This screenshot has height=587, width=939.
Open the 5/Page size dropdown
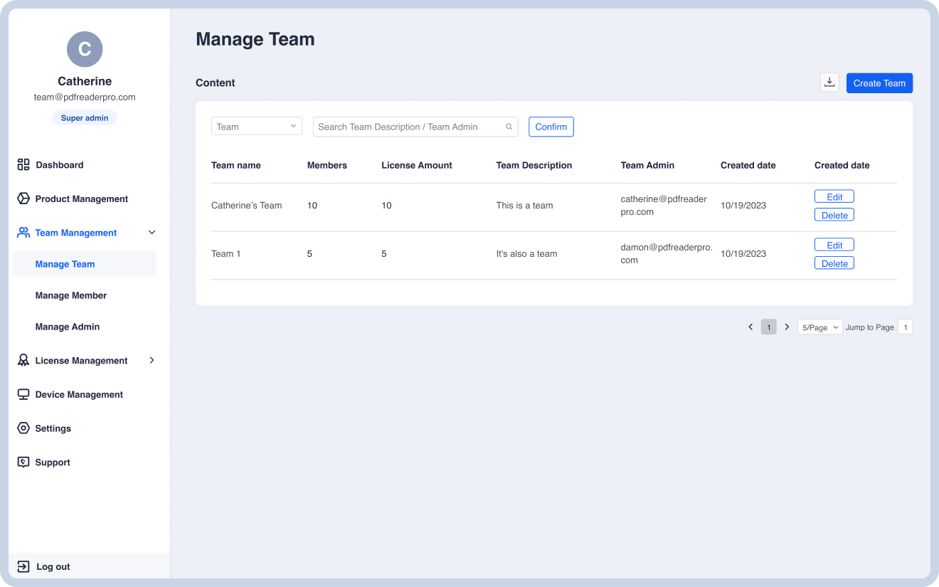pos(819,327)
